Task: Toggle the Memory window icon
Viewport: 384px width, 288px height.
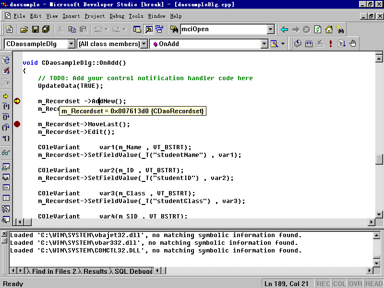Action: 6,198
